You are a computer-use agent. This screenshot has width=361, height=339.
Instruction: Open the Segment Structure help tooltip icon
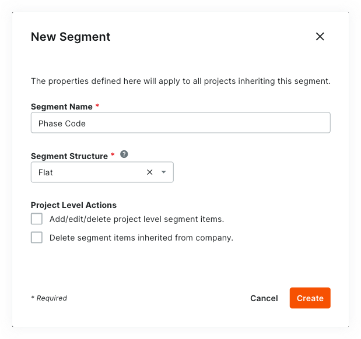[x=124, y=154]
